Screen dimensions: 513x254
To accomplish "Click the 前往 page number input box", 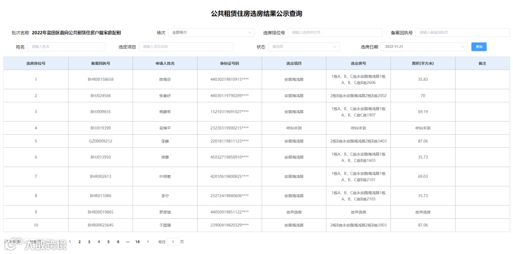I will [173, 242].
